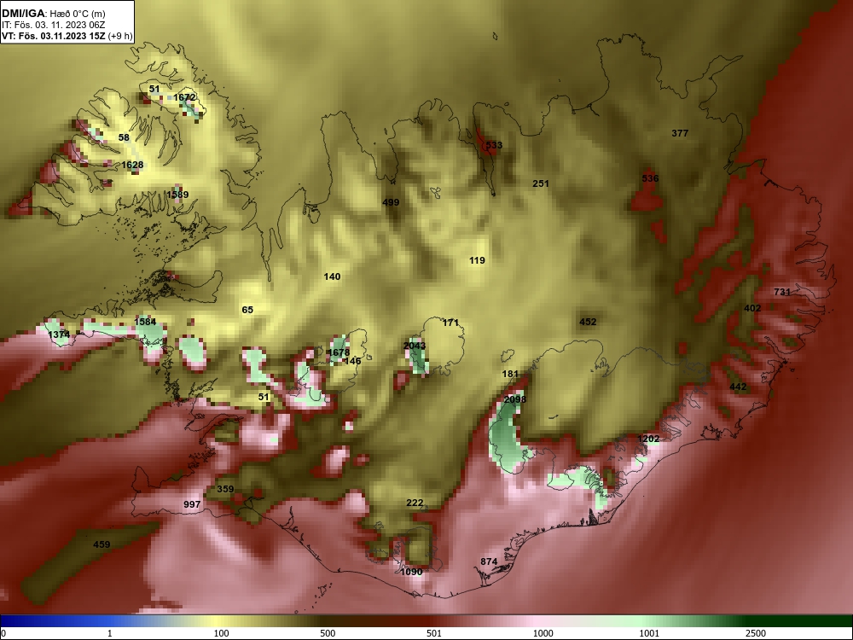Viewport: 853px width, 640px height.
Task: Click the 181 height label
Action: pos(510,374)
